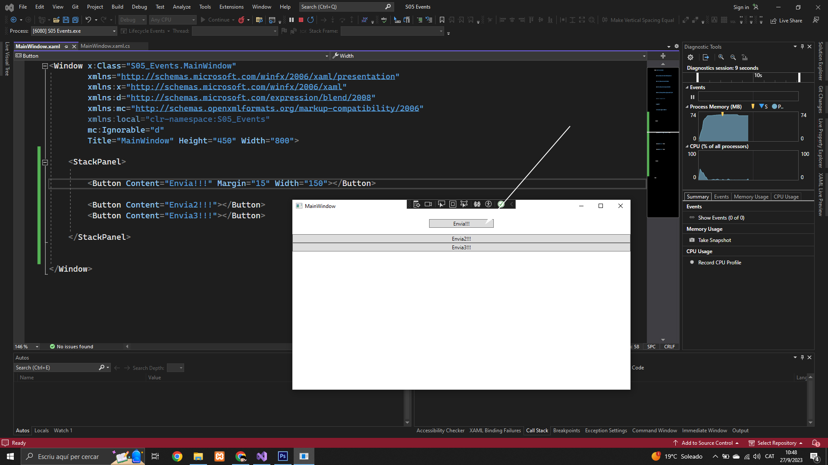Open the Process selector dropdown
Viewport: 828px width, 465px height.
click(x=114, y=31)
